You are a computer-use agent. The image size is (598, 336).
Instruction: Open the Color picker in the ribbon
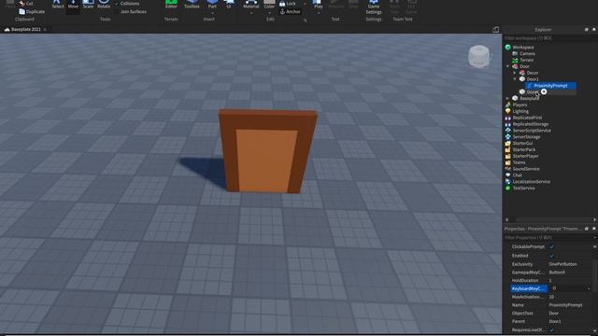269,5
